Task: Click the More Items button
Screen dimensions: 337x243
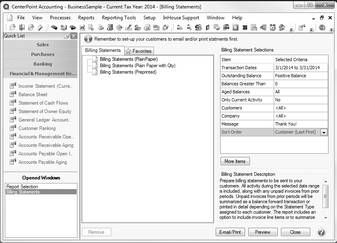Action: click(x=235, y=161)
